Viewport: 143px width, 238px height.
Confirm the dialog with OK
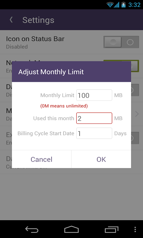(x=101, y=159)
